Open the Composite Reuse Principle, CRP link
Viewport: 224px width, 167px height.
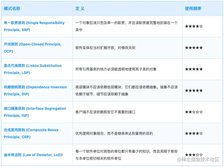click(x=31, y=133)
